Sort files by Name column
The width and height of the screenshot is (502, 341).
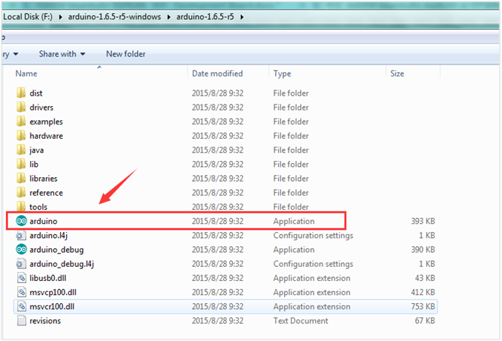tap(26, 73)
